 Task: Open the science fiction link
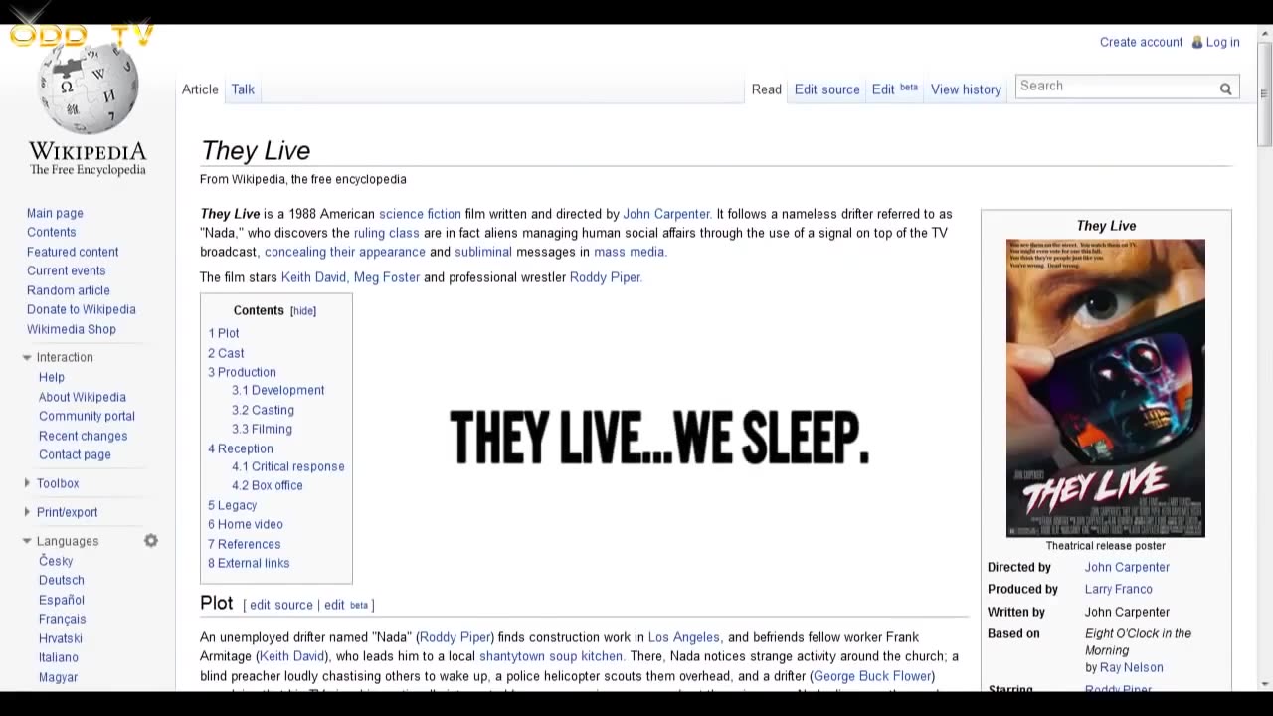420,214
